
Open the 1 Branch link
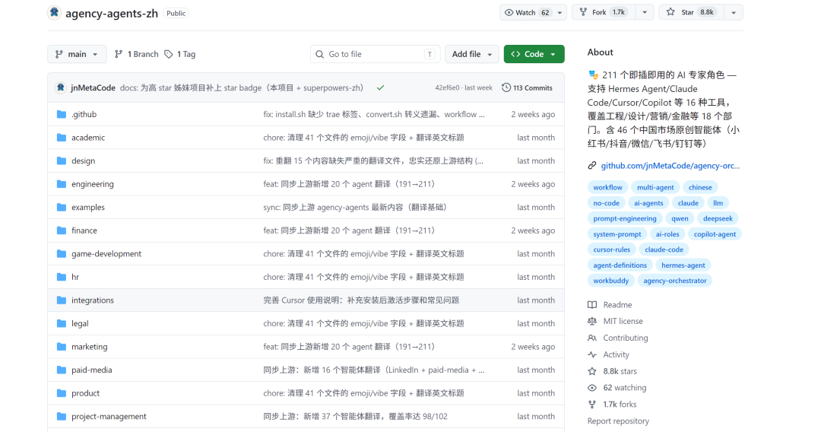pyautogui.click(x=137, y=54)
